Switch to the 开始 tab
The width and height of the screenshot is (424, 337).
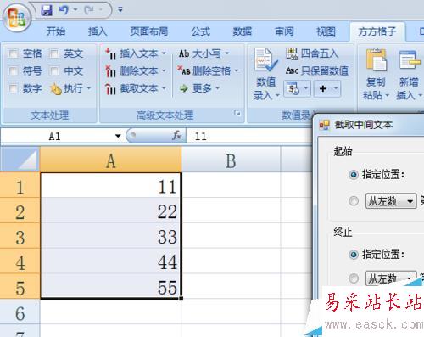(x=56, y=31)
